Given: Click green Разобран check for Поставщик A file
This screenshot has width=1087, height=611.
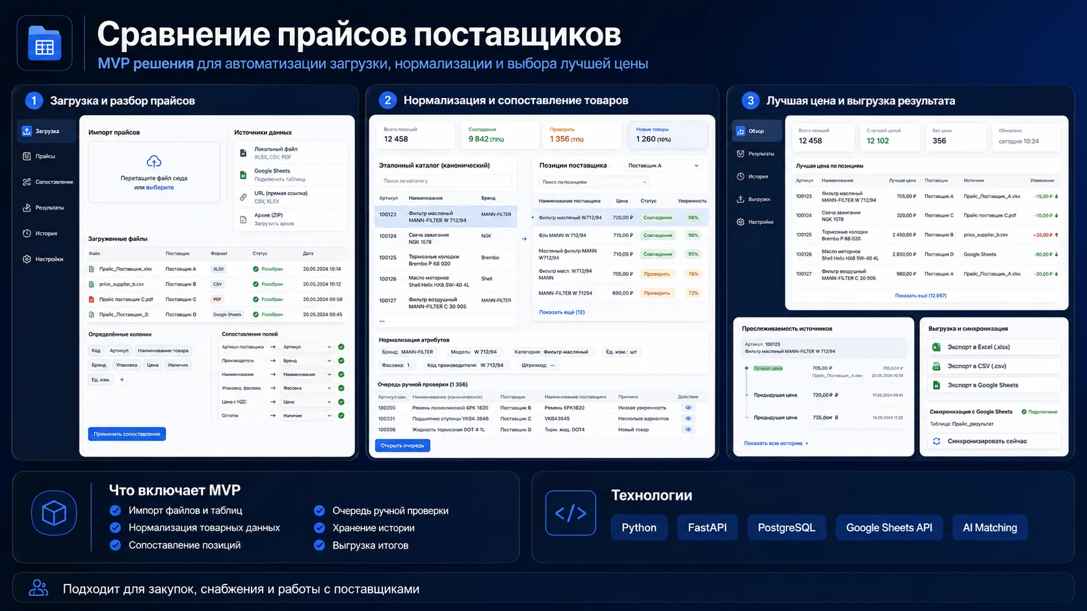Looking at the screenshot, I should tap(255, 269).
